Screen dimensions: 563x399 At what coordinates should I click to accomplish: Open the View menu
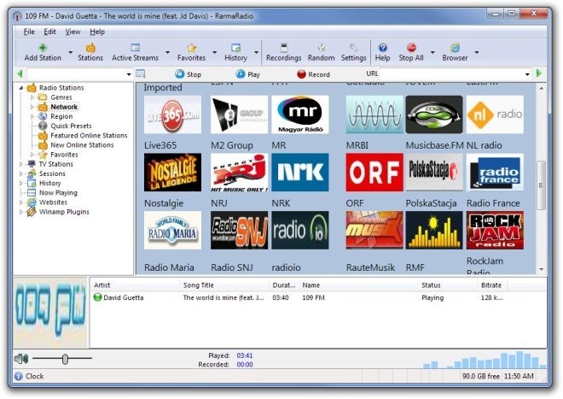coord(73,32)
